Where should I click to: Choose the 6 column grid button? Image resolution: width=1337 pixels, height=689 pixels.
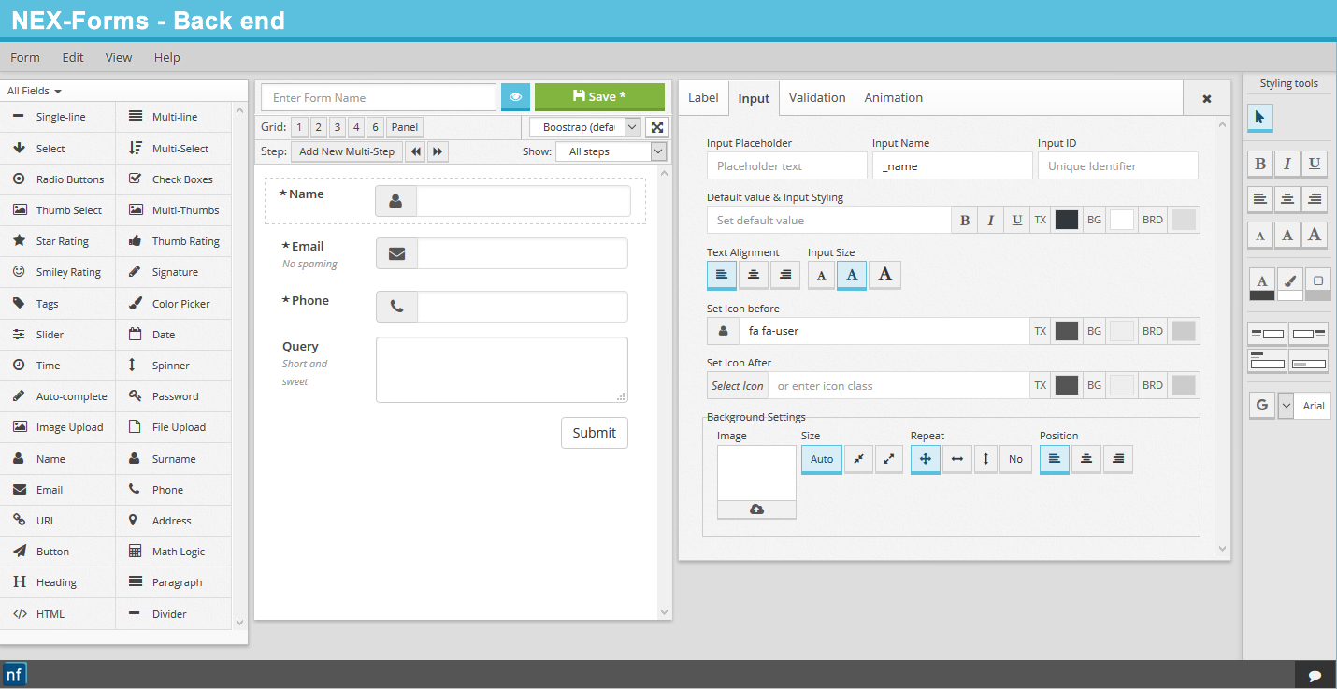[x=375, y=127]
